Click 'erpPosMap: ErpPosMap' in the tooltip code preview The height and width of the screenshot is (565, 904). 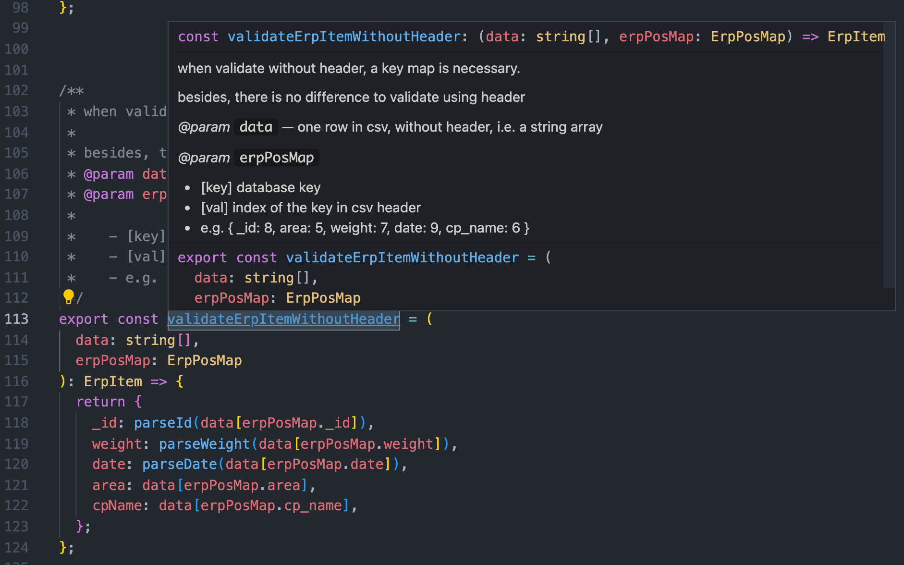(278, 298)
